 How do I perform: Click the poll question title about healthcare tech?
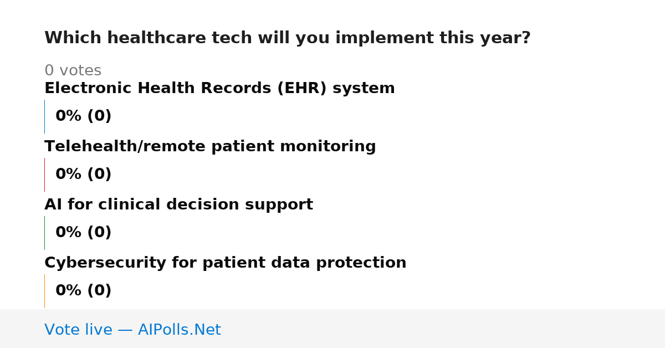(x=287, y=38)
